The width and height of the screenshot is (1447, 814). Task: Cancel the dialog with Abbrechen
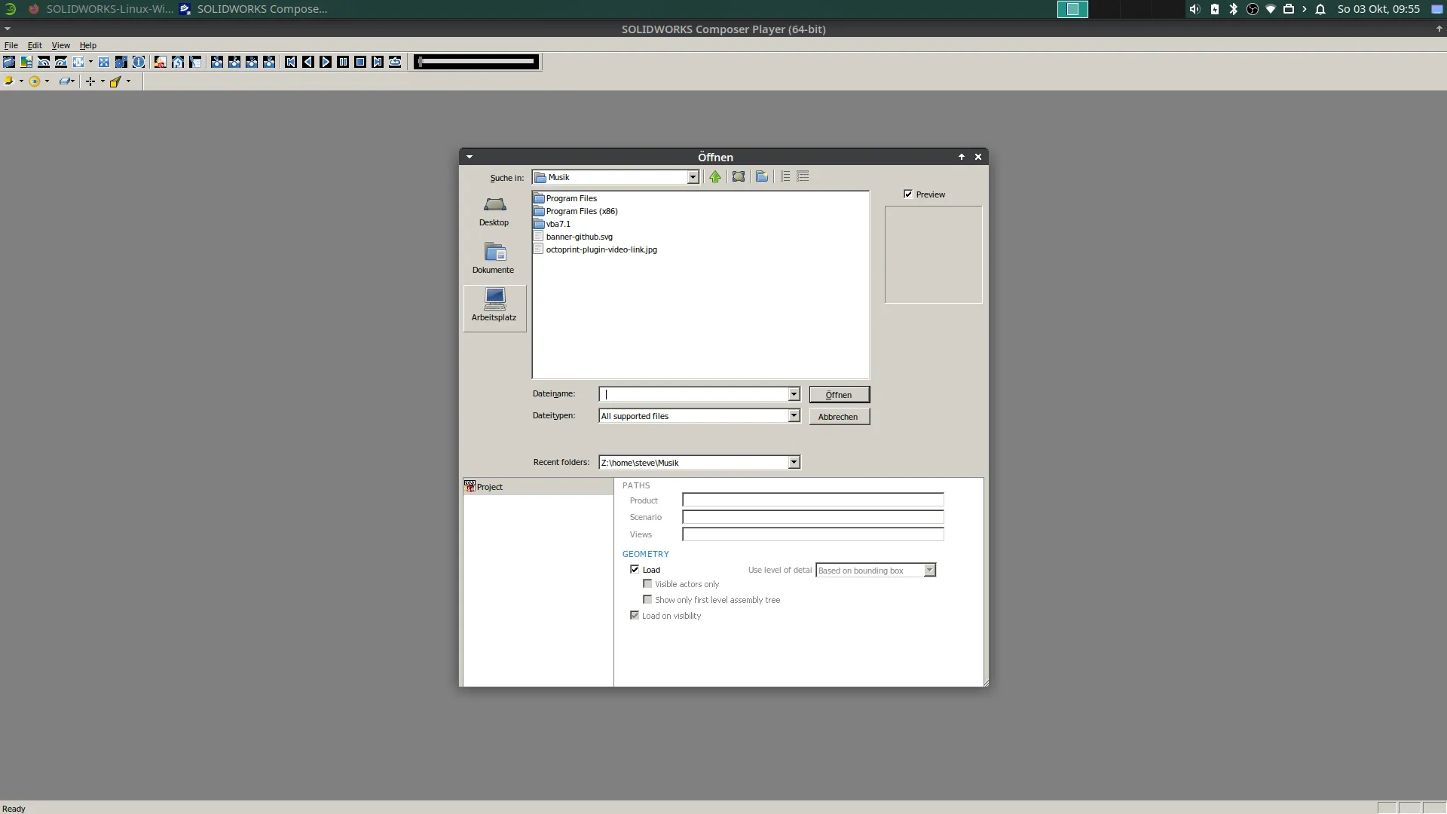[839, 416]
